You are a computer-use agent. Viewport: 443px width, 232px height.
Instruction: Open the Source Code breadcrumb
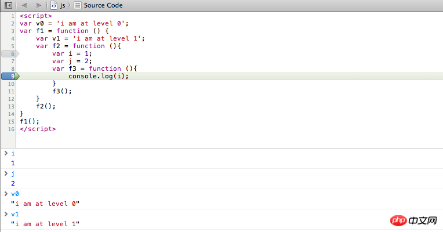click(103, 5)
